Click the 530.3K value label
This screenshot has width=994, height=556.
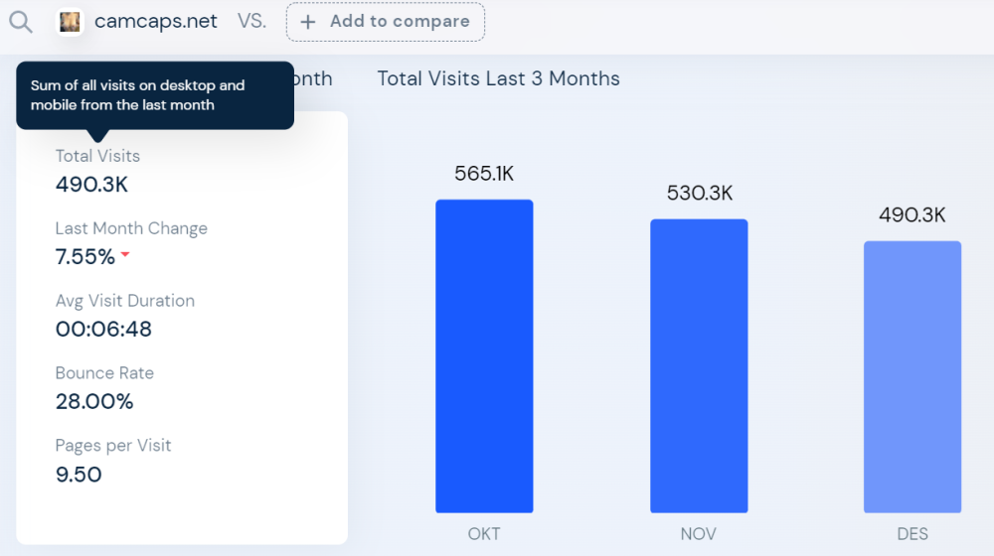pos(700,194)
